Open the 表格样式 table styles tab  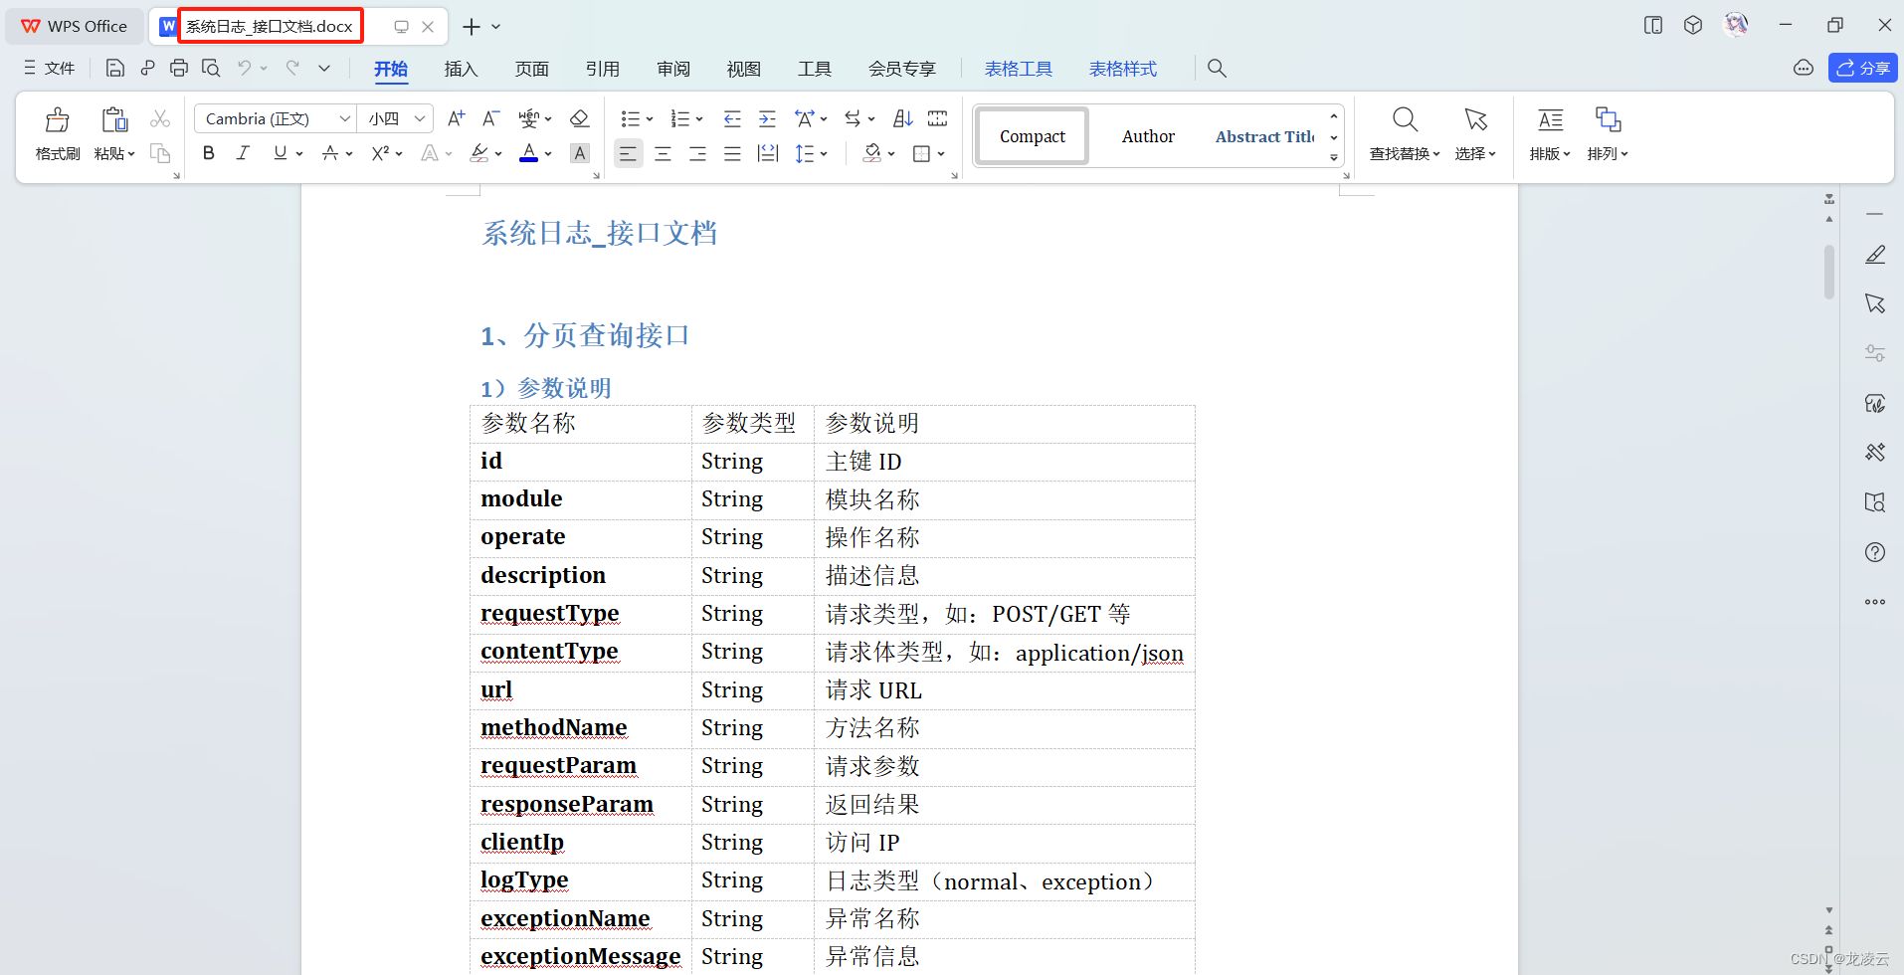click(x=1122, y=68)
